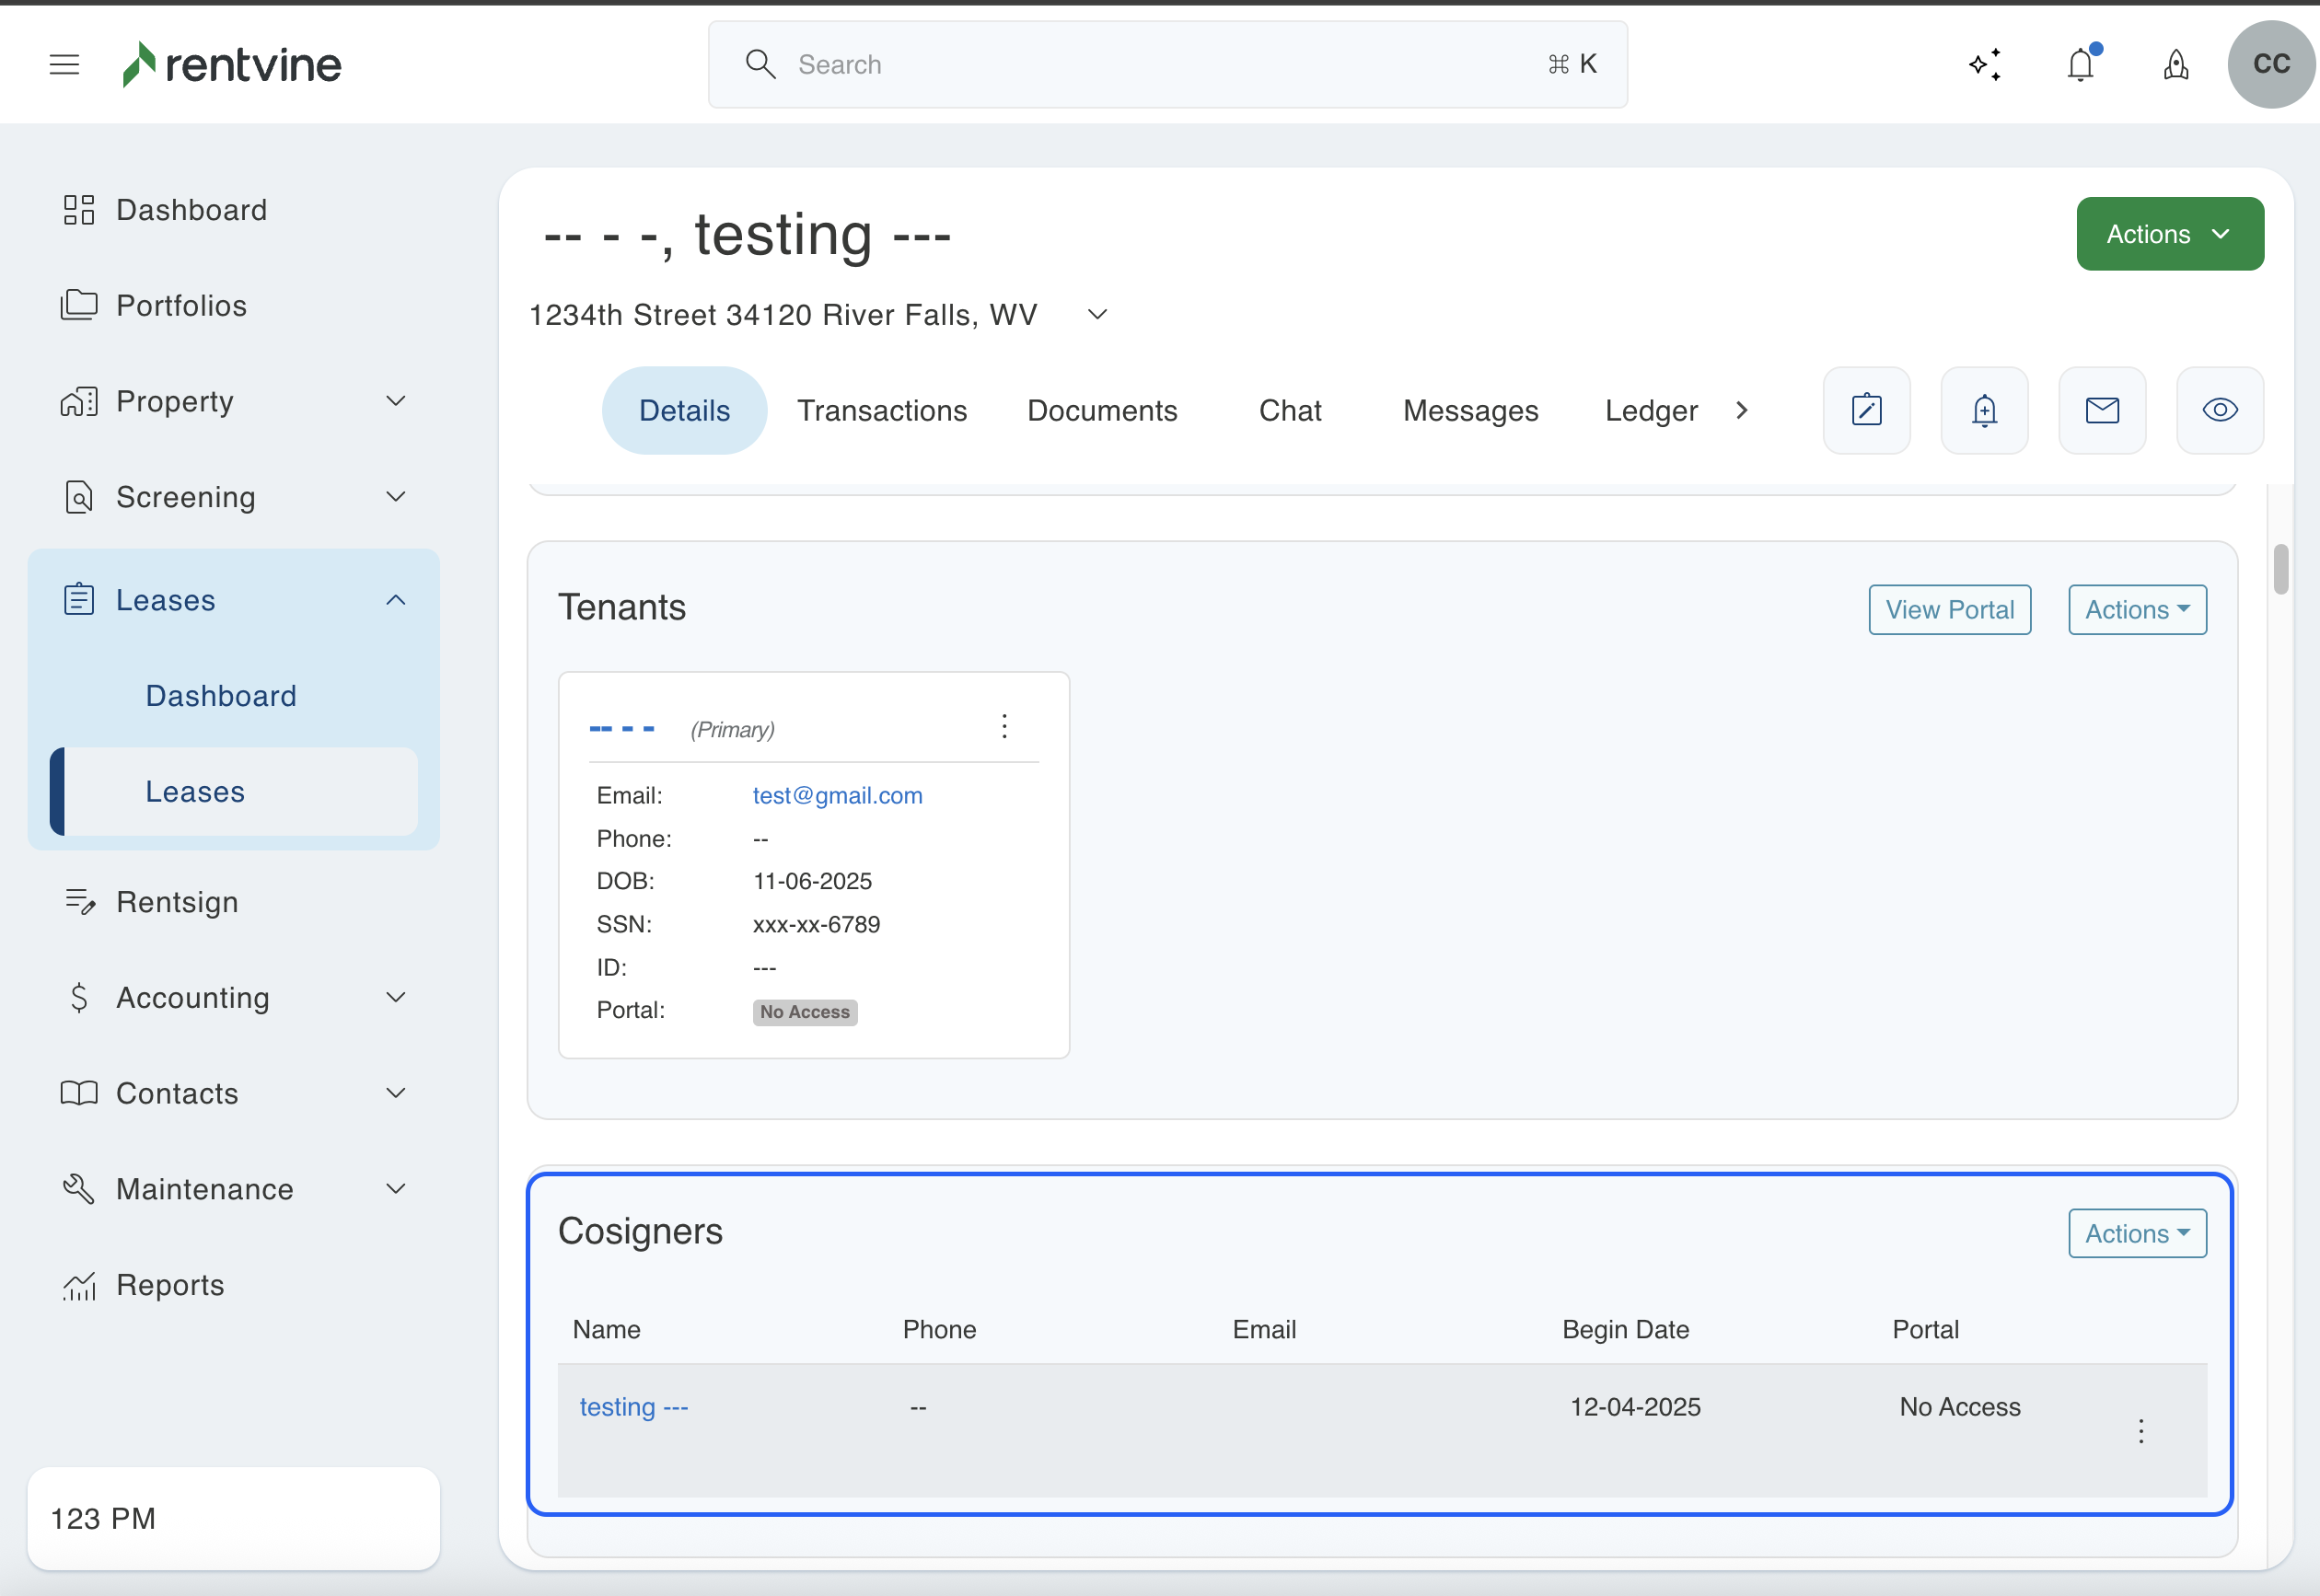The width and height of the screenshot is (2320, 1596).
Task: Expand the Property sidebar section
Action: (x=396, y=401)
